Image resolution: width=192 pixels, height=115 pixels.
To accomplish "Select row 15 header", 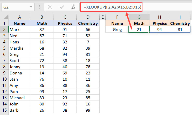I will 4,110.
